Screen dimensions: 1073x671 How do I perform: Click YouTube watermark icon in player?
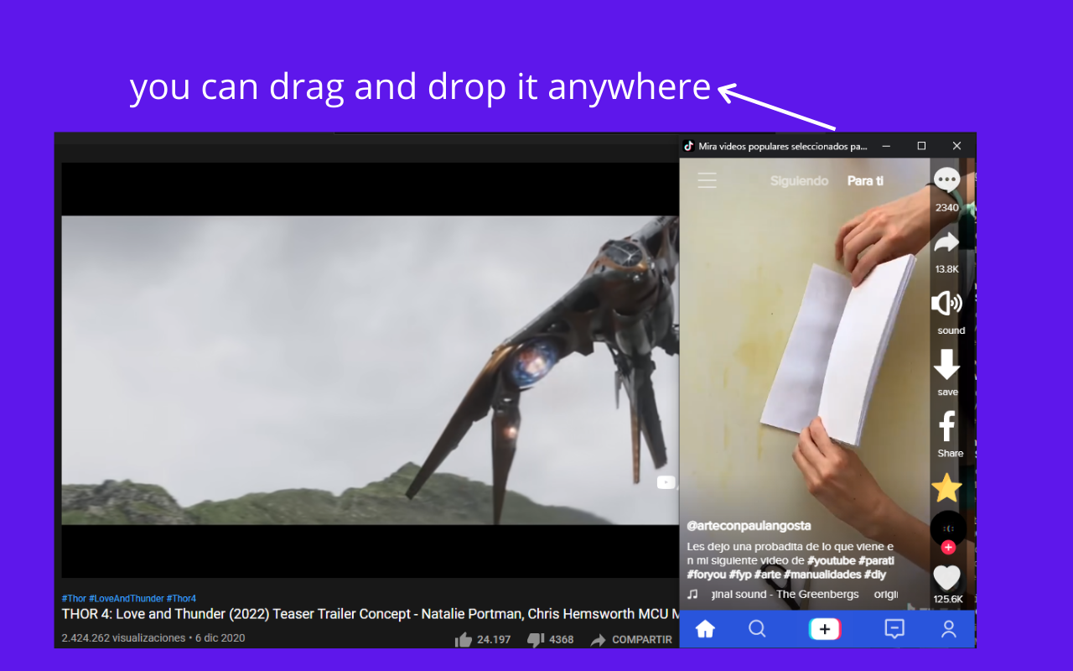click(666, 482)
